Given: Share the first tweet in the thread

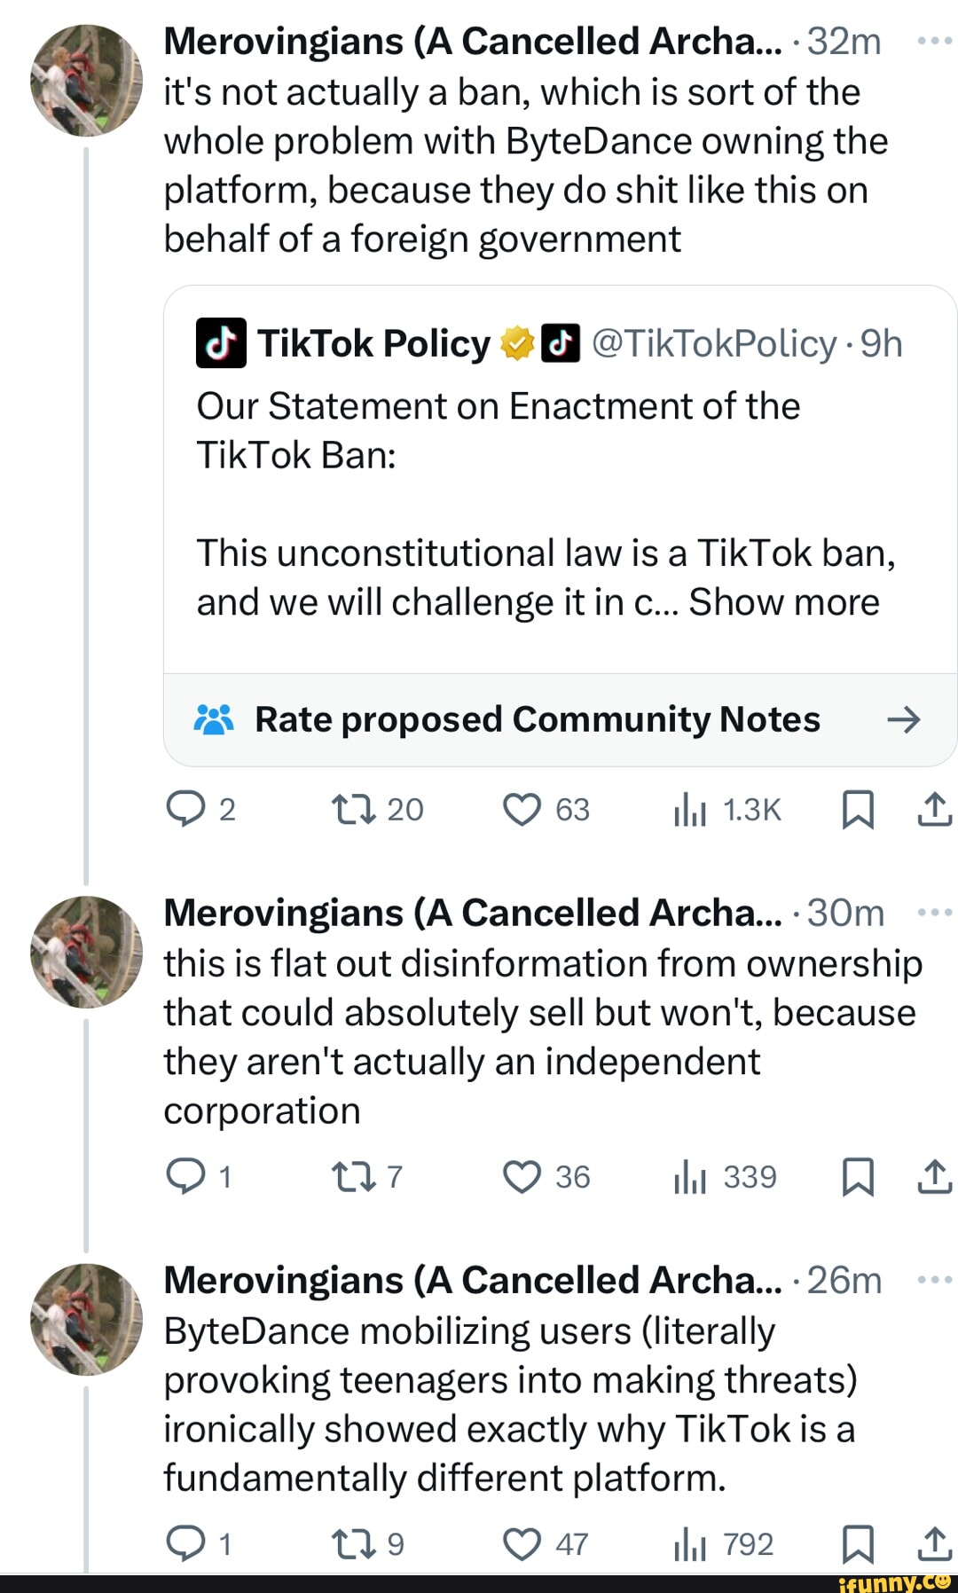Looking at the screenshot, I should [x=934, y=809].
